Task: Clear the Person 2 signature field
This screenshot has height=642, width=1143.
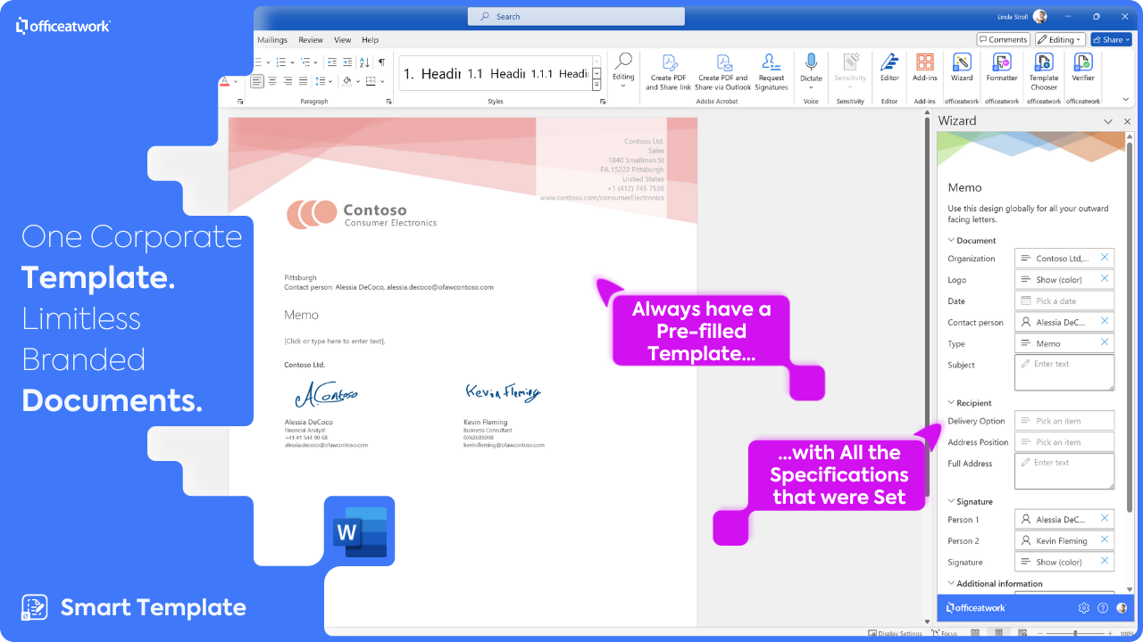Action: [x=1105, y=540]
